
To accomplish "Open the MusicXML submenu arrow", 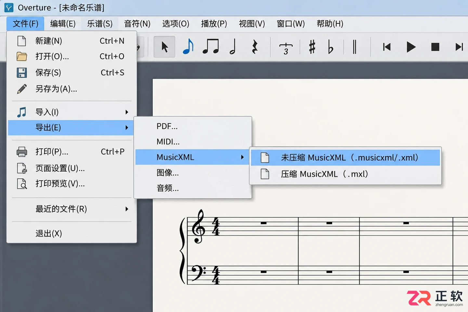I will pyautogui.click(x=242, y=157).
